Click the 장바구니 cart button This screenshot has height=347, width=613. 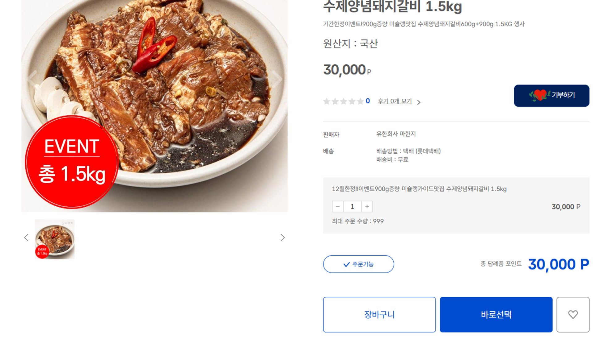coord(379,314)
